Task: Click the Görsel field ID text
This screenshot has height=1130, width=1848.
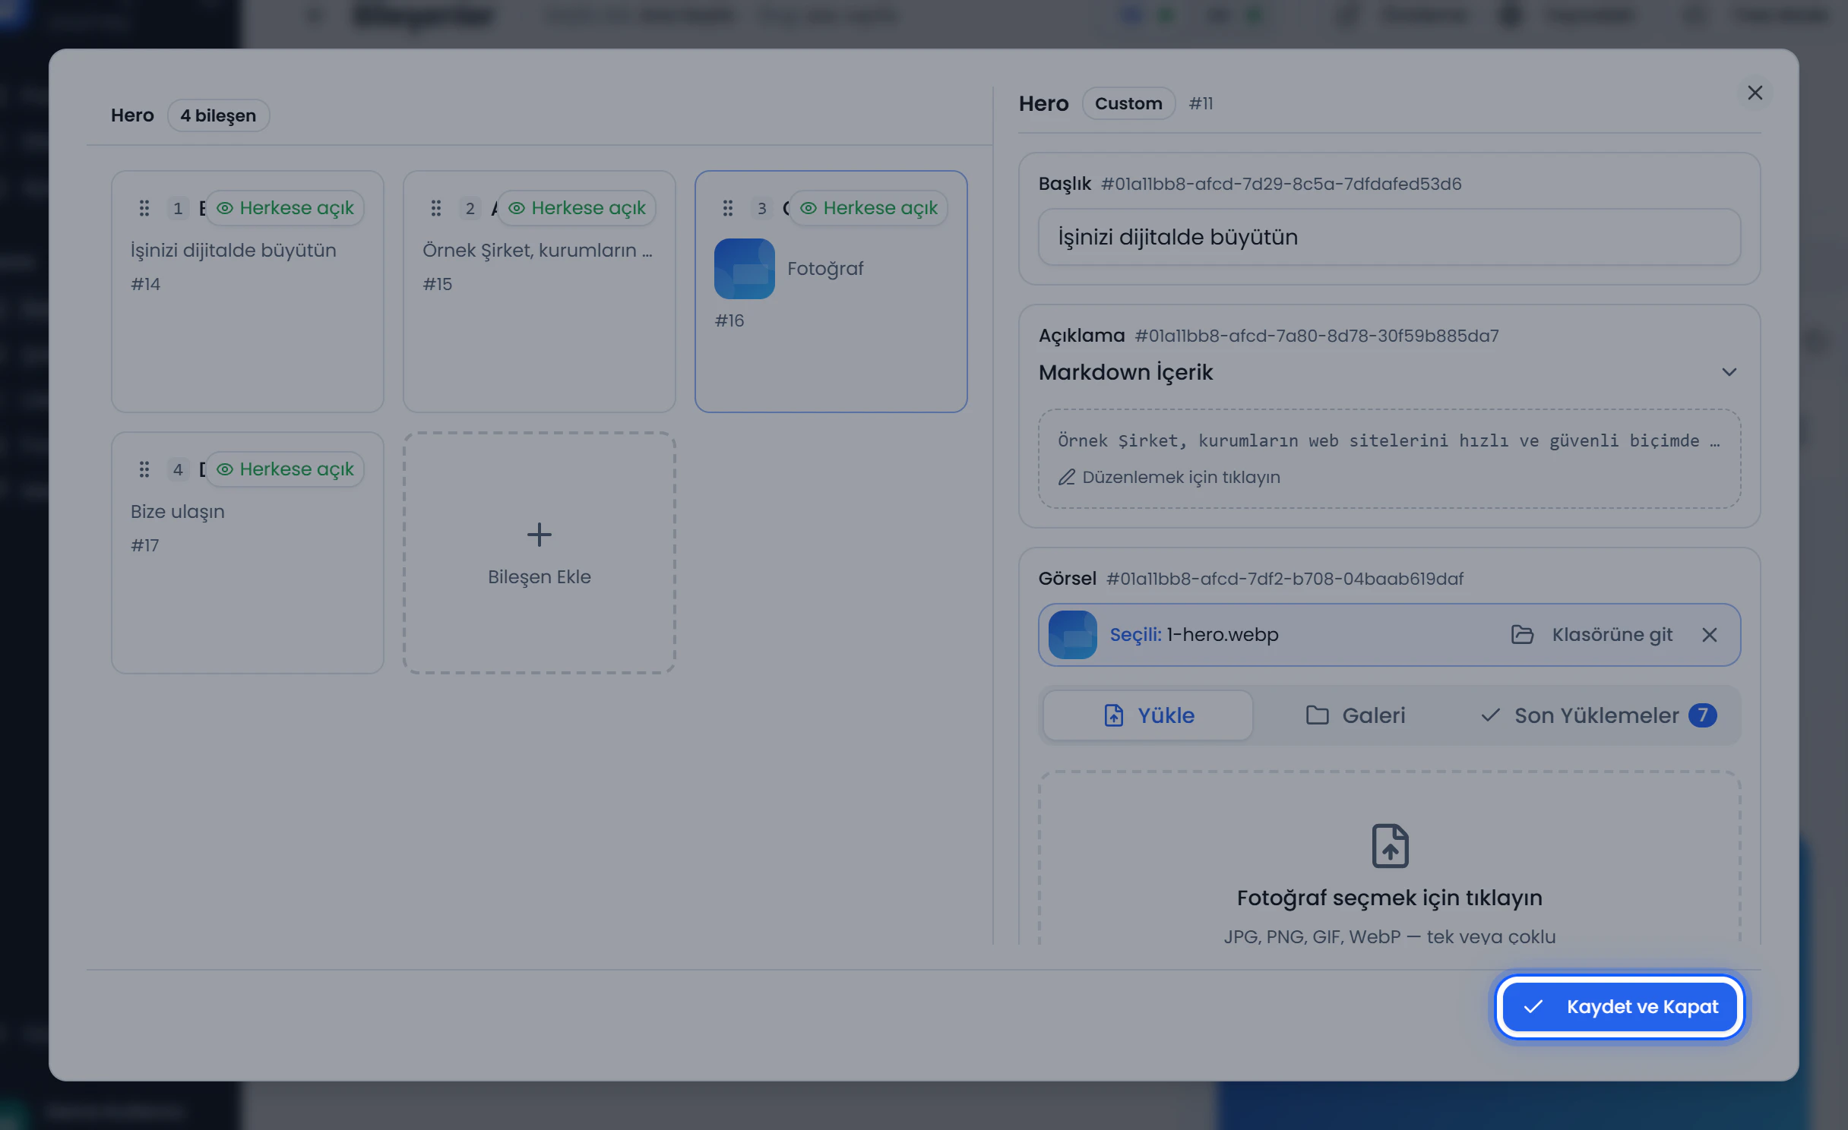Action: pyautogui.click(x=1285, y=579)
